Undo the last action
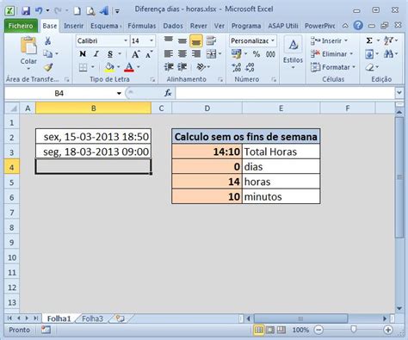The width and height of the screenshot is (408, 340). click(39, 10)
